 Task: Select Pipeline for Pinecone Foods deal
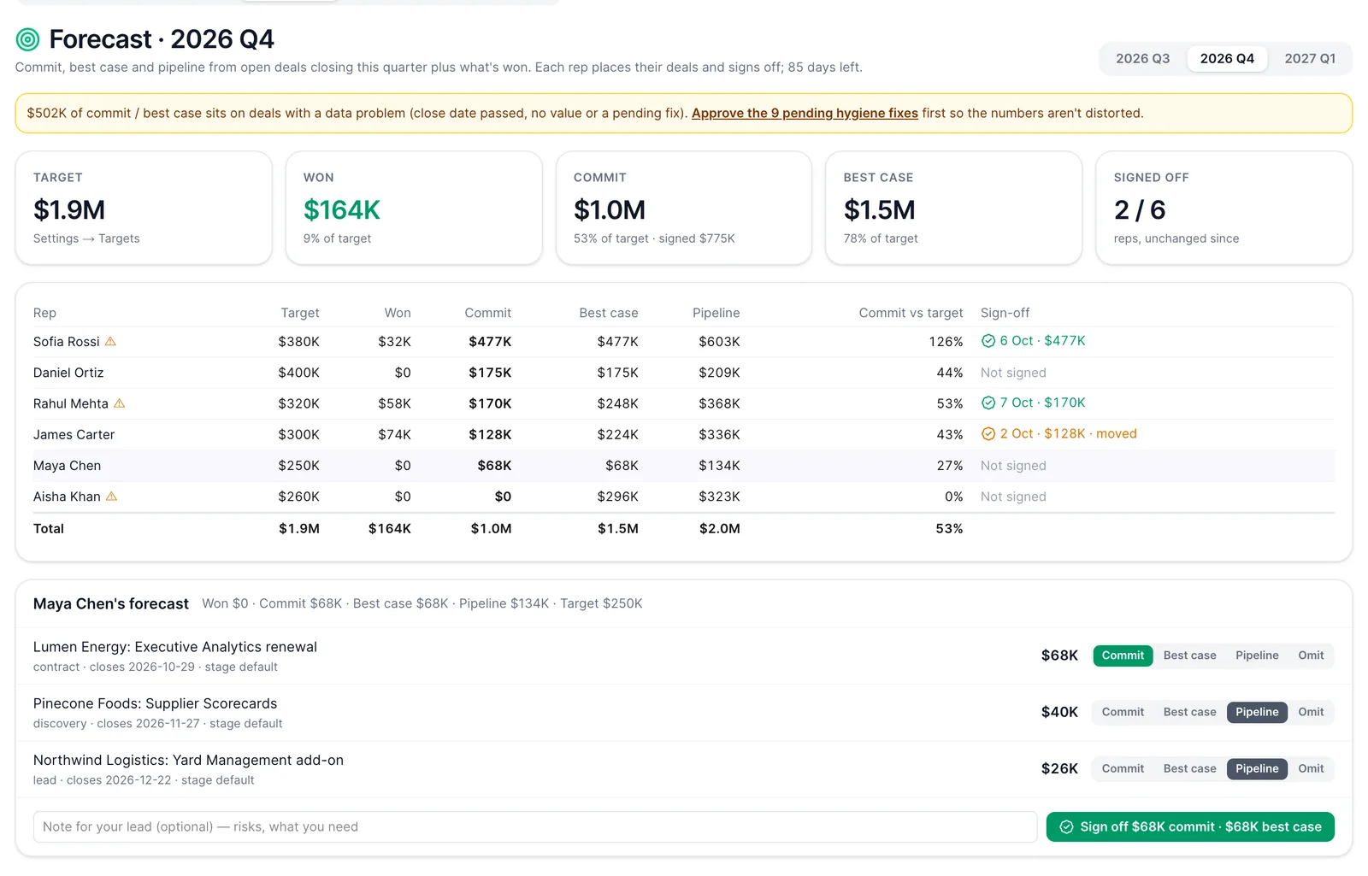[1257, 712]
